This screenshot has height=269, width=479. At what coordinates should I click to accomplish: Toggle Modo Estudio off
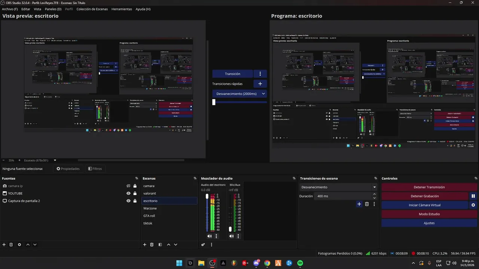click(429, 214)
